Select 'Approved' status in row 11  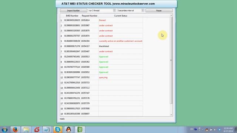click(x=104, y=72)
